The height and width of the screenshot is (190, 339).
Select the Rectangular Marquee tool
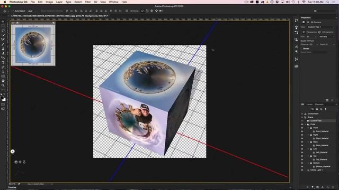(x=3, y=26)
